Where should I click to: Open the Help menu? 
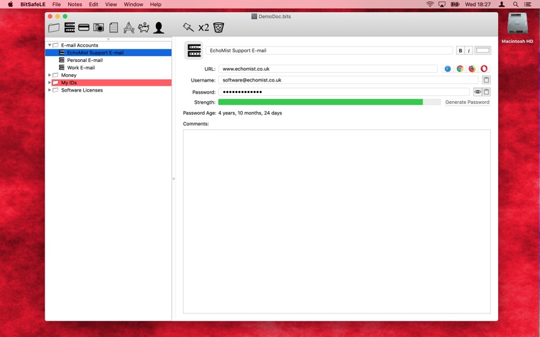coord(155,5)
